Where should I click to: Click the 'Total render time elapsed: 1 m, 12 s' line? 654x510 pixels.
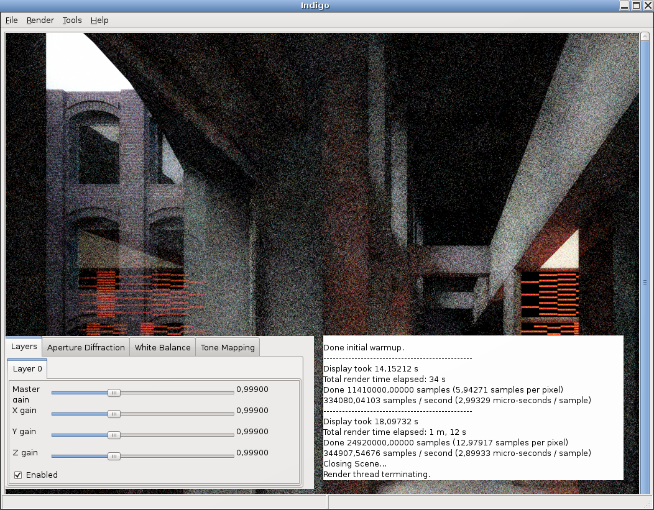[x=395, y=432]
